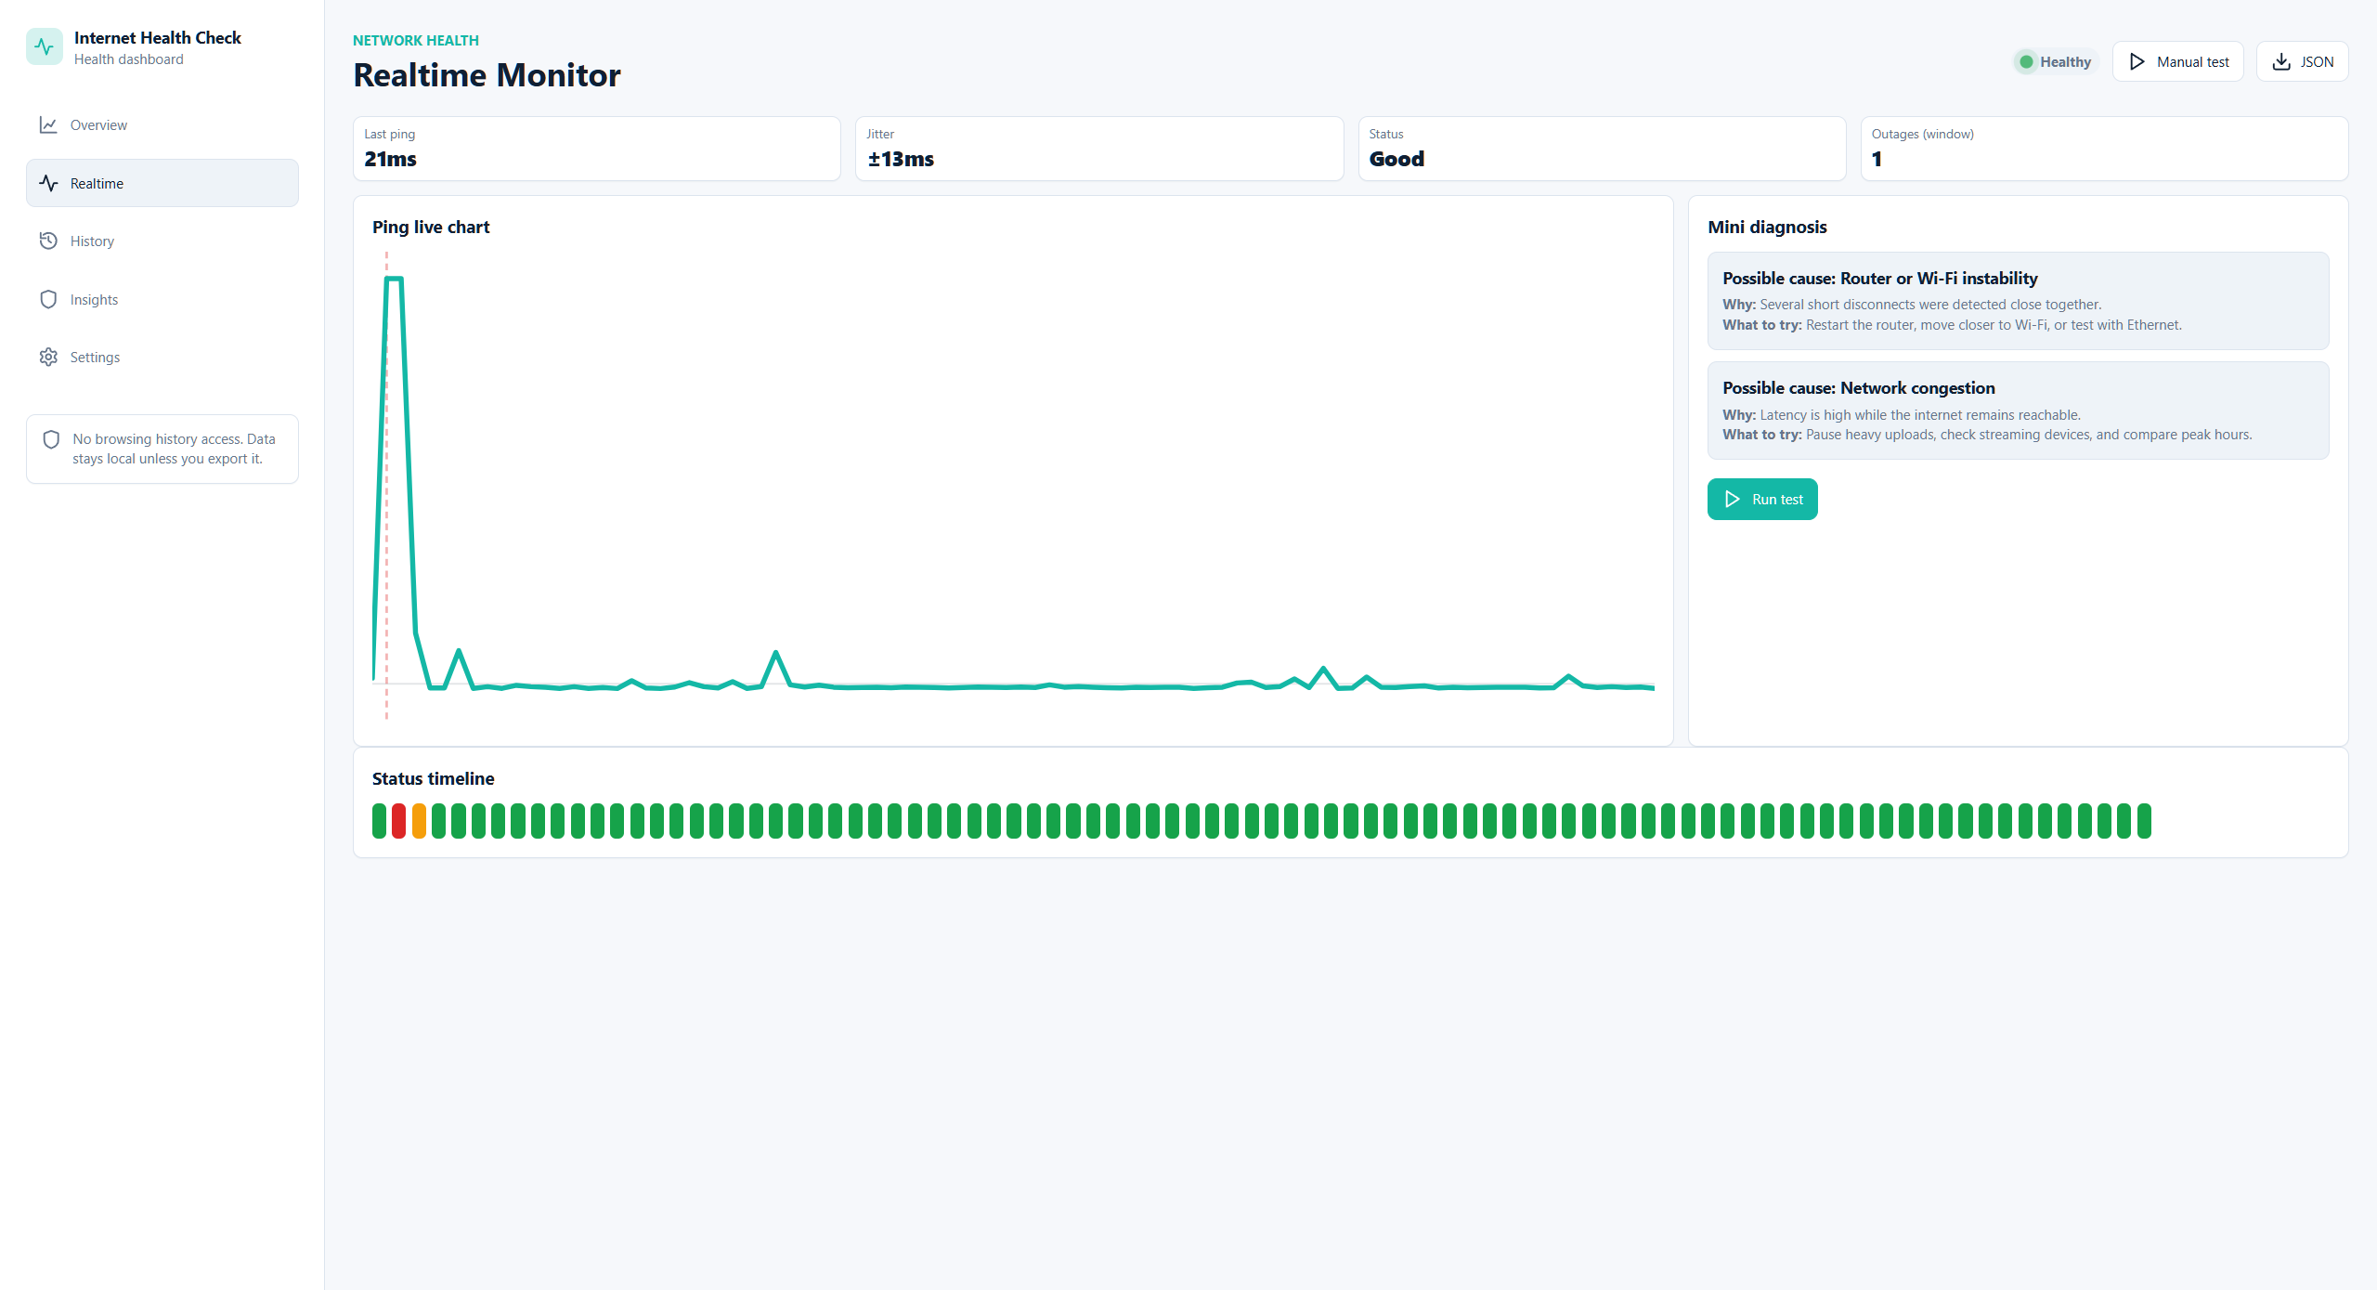This screenshot has height=1290, width=2377.
Task: Click the History clock icon in sidebar
Action: tap(48, 241)
